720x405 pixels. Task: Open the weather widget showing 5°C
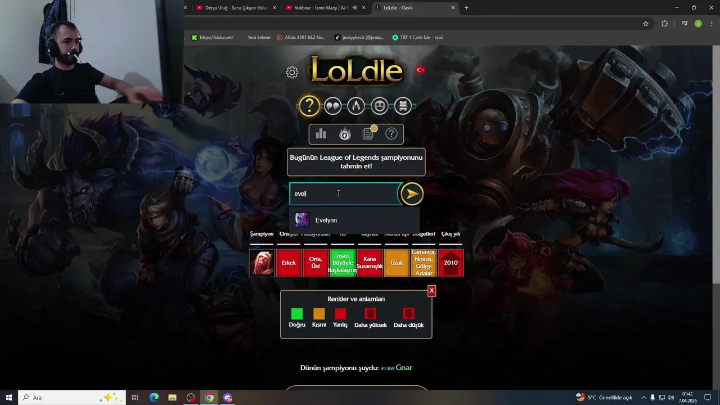(x=604, y=398)
